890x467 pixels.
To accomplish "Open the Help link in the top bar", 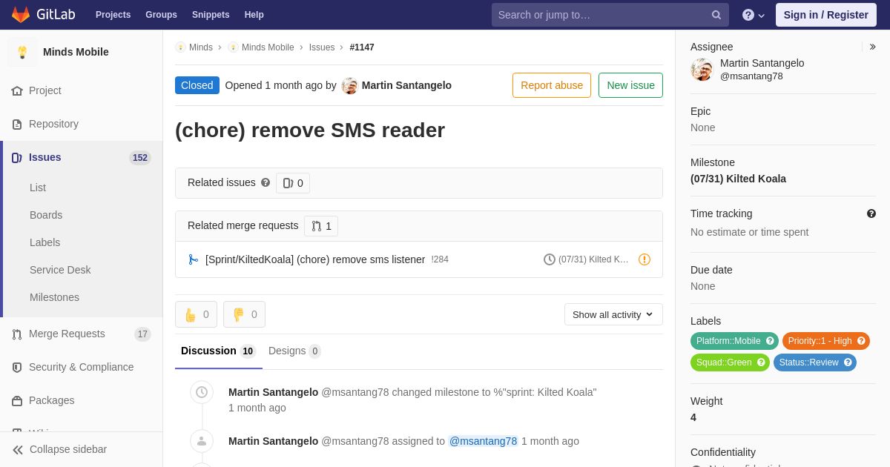I will [x=254, y=15].
